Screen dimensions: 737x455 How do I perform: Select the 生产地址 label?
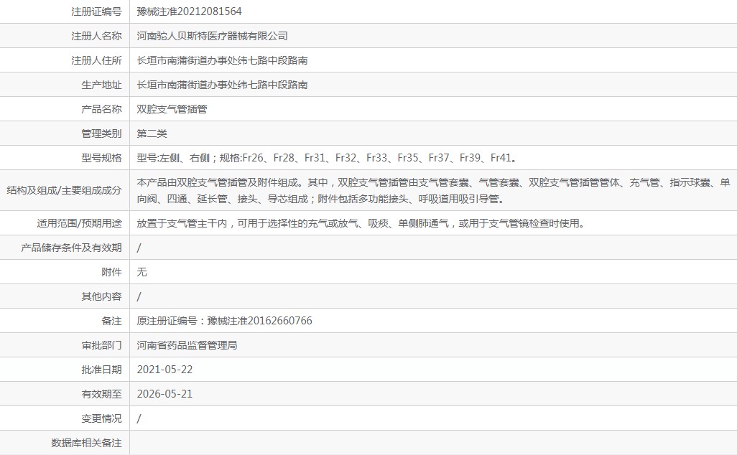pyautogui.click(x=101, y=85)
